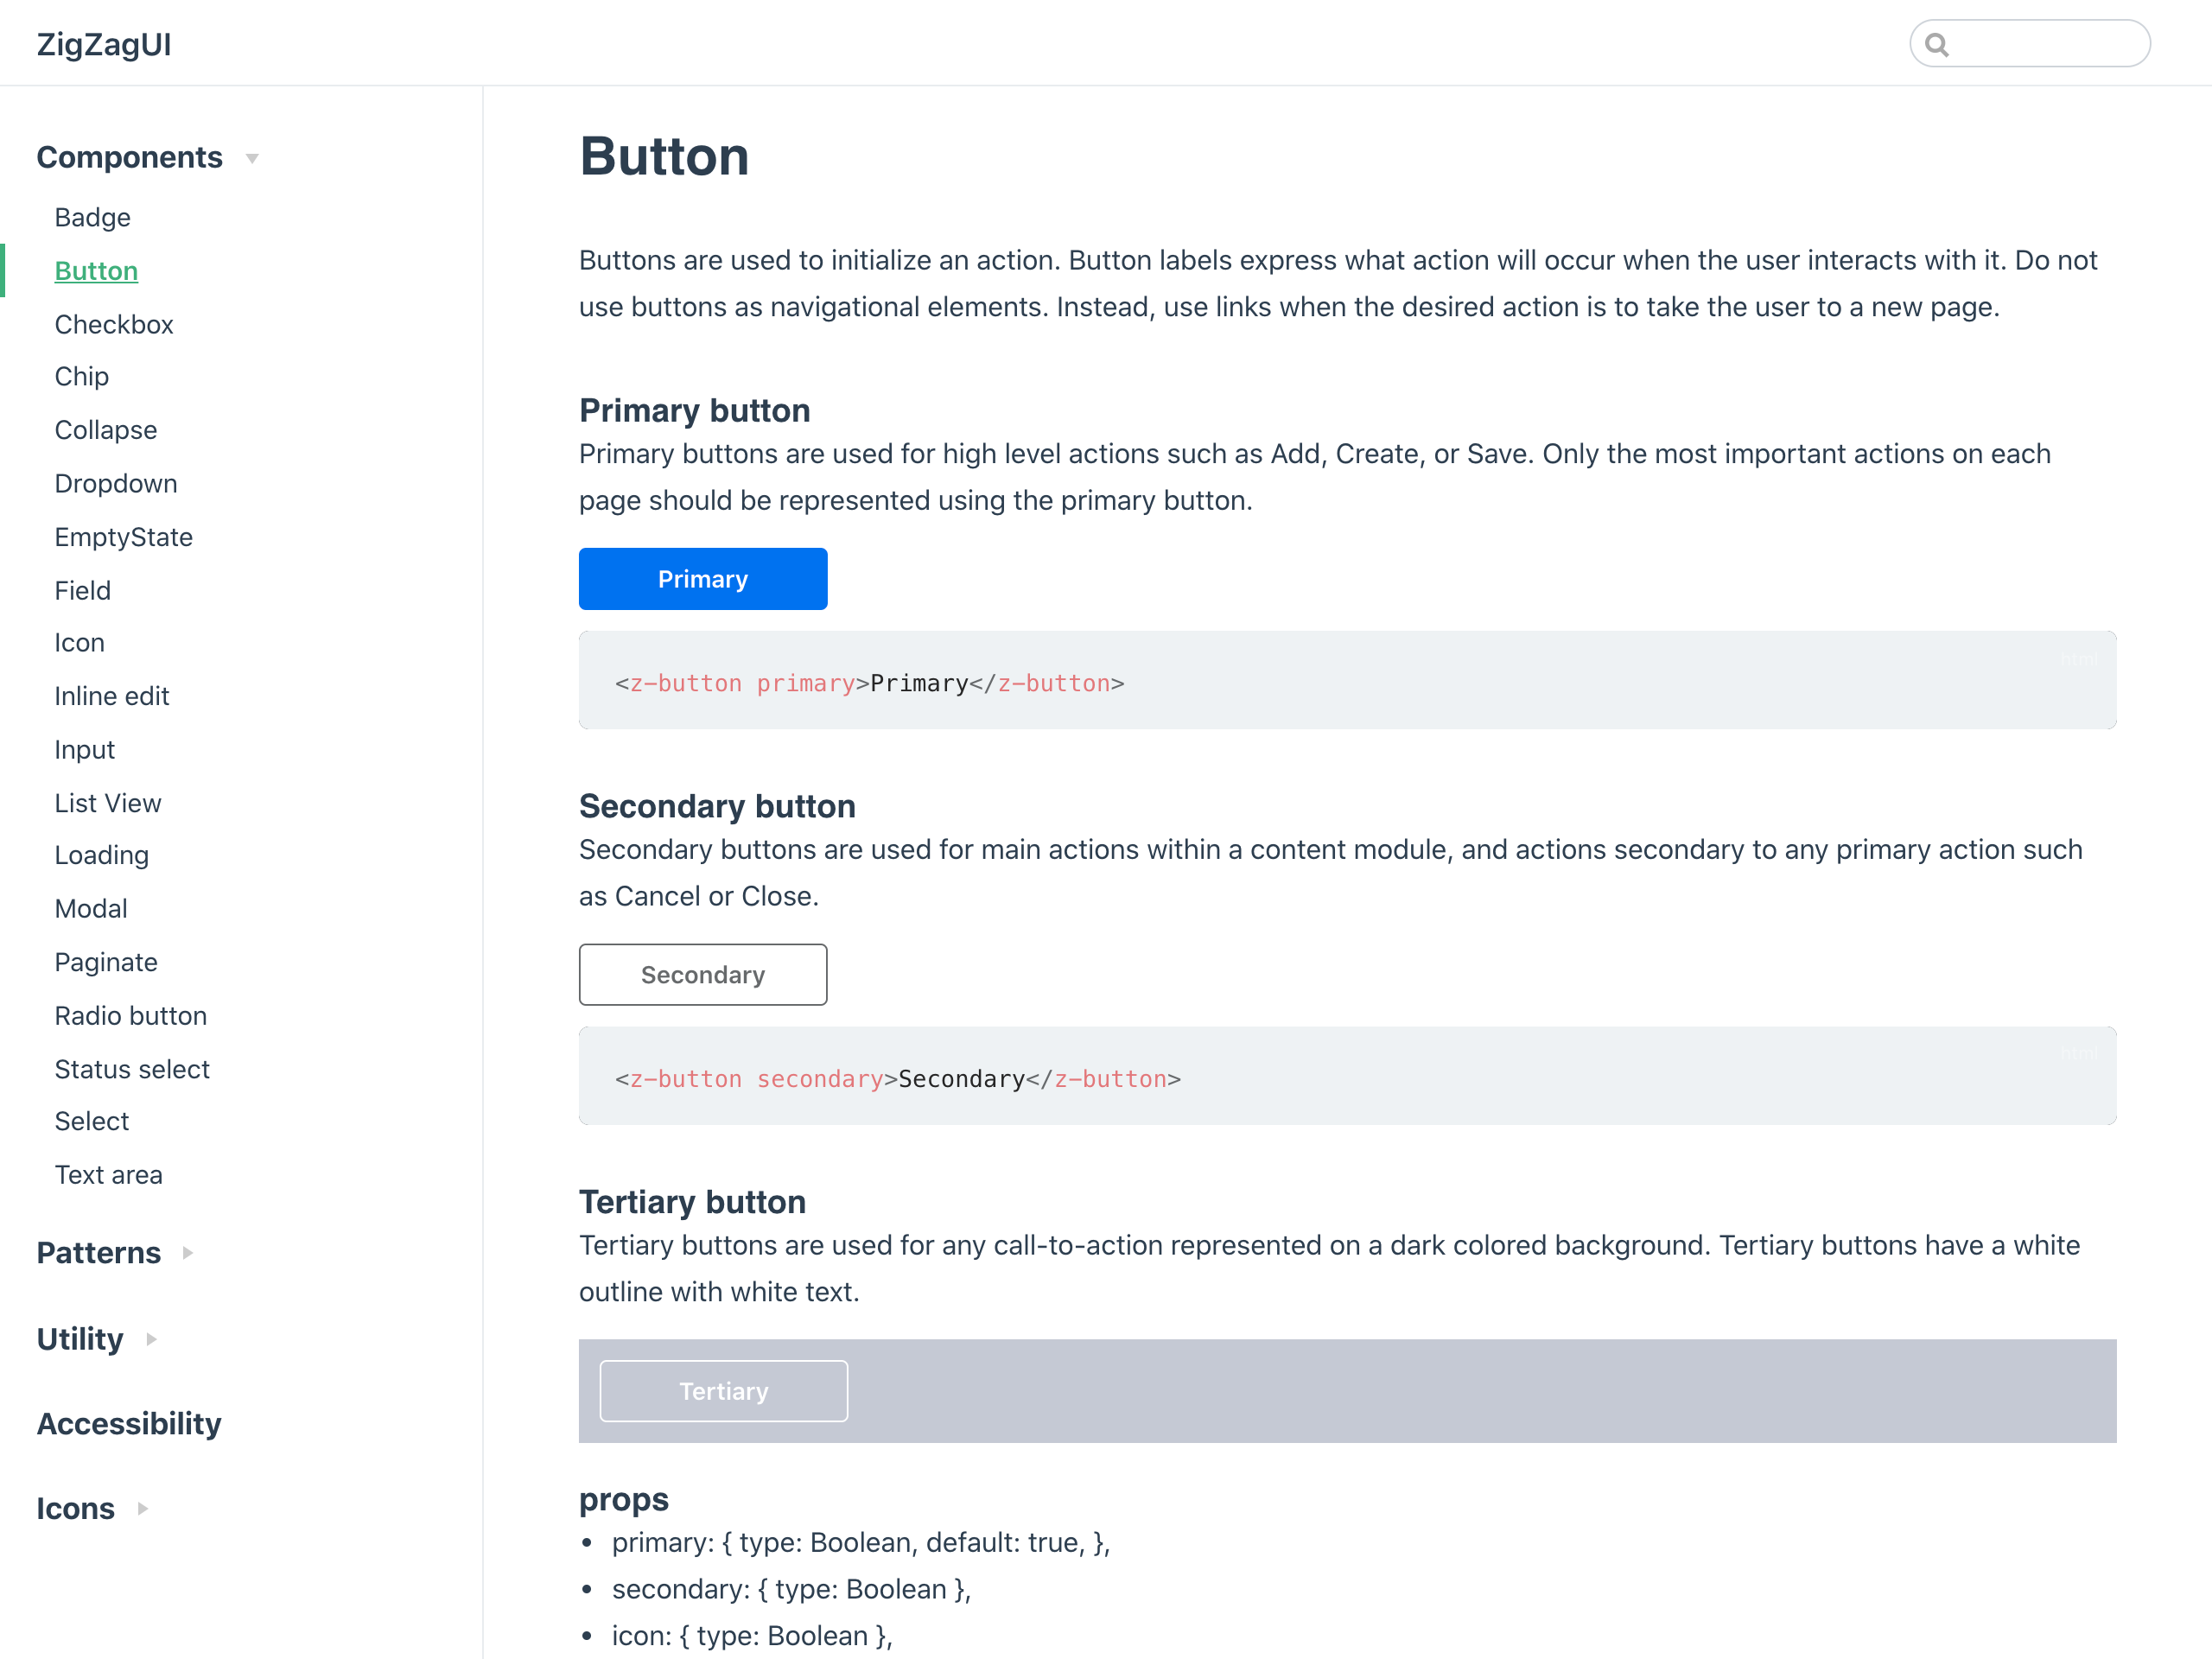The width and height of the screenshot is (2212, 1659).
Task: Click the blue Primary demo button
Action: point(703,578)
